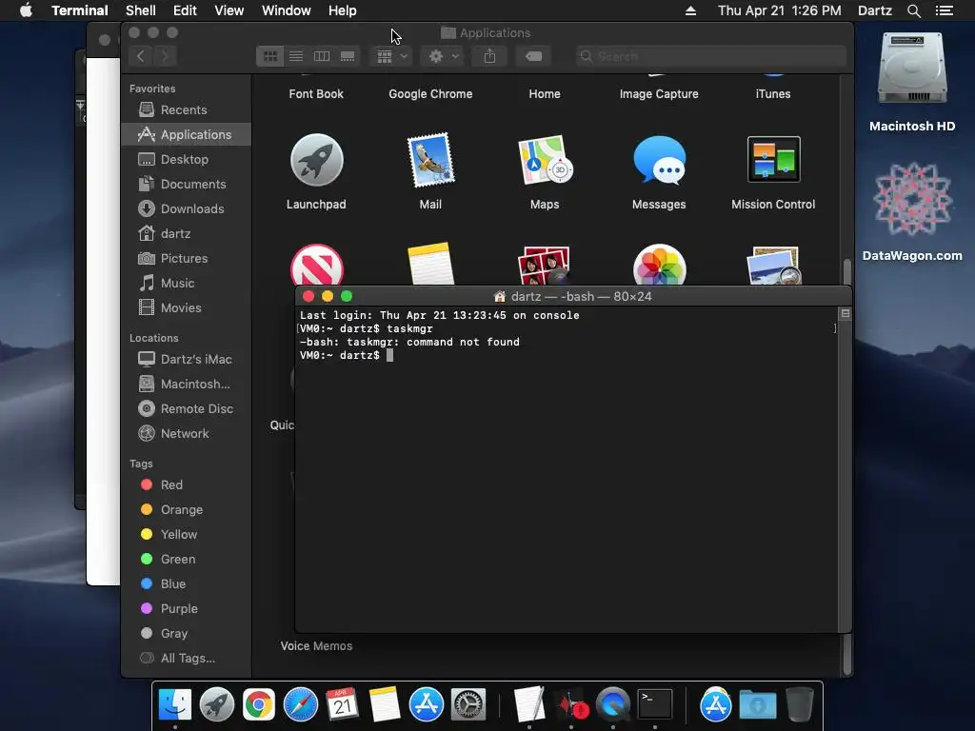Click the eject icon in menu bar
Screen dimensions: 975x731
click(690, 10)
